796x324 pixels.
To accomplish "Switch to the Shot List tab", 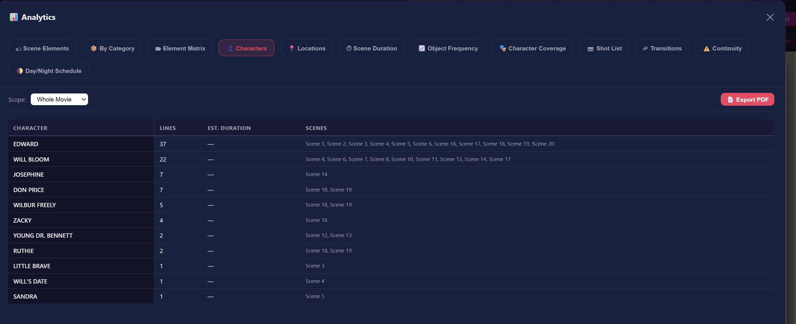I will pos(604,48).
